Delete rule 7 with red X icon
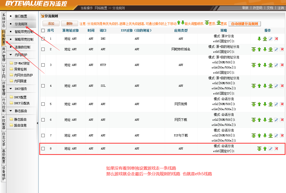This screenshot has height=193, width=286. (282, 136)
